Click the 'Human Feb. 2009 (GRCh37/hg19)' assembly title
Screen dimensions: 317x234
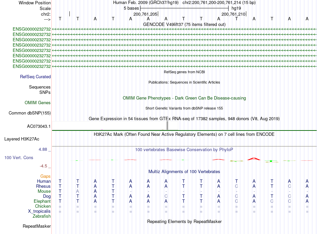coord(146,3)
